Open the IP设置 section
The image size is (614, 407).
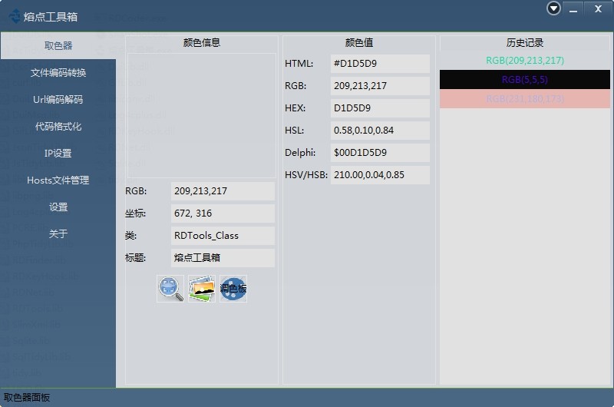point(58,154)
